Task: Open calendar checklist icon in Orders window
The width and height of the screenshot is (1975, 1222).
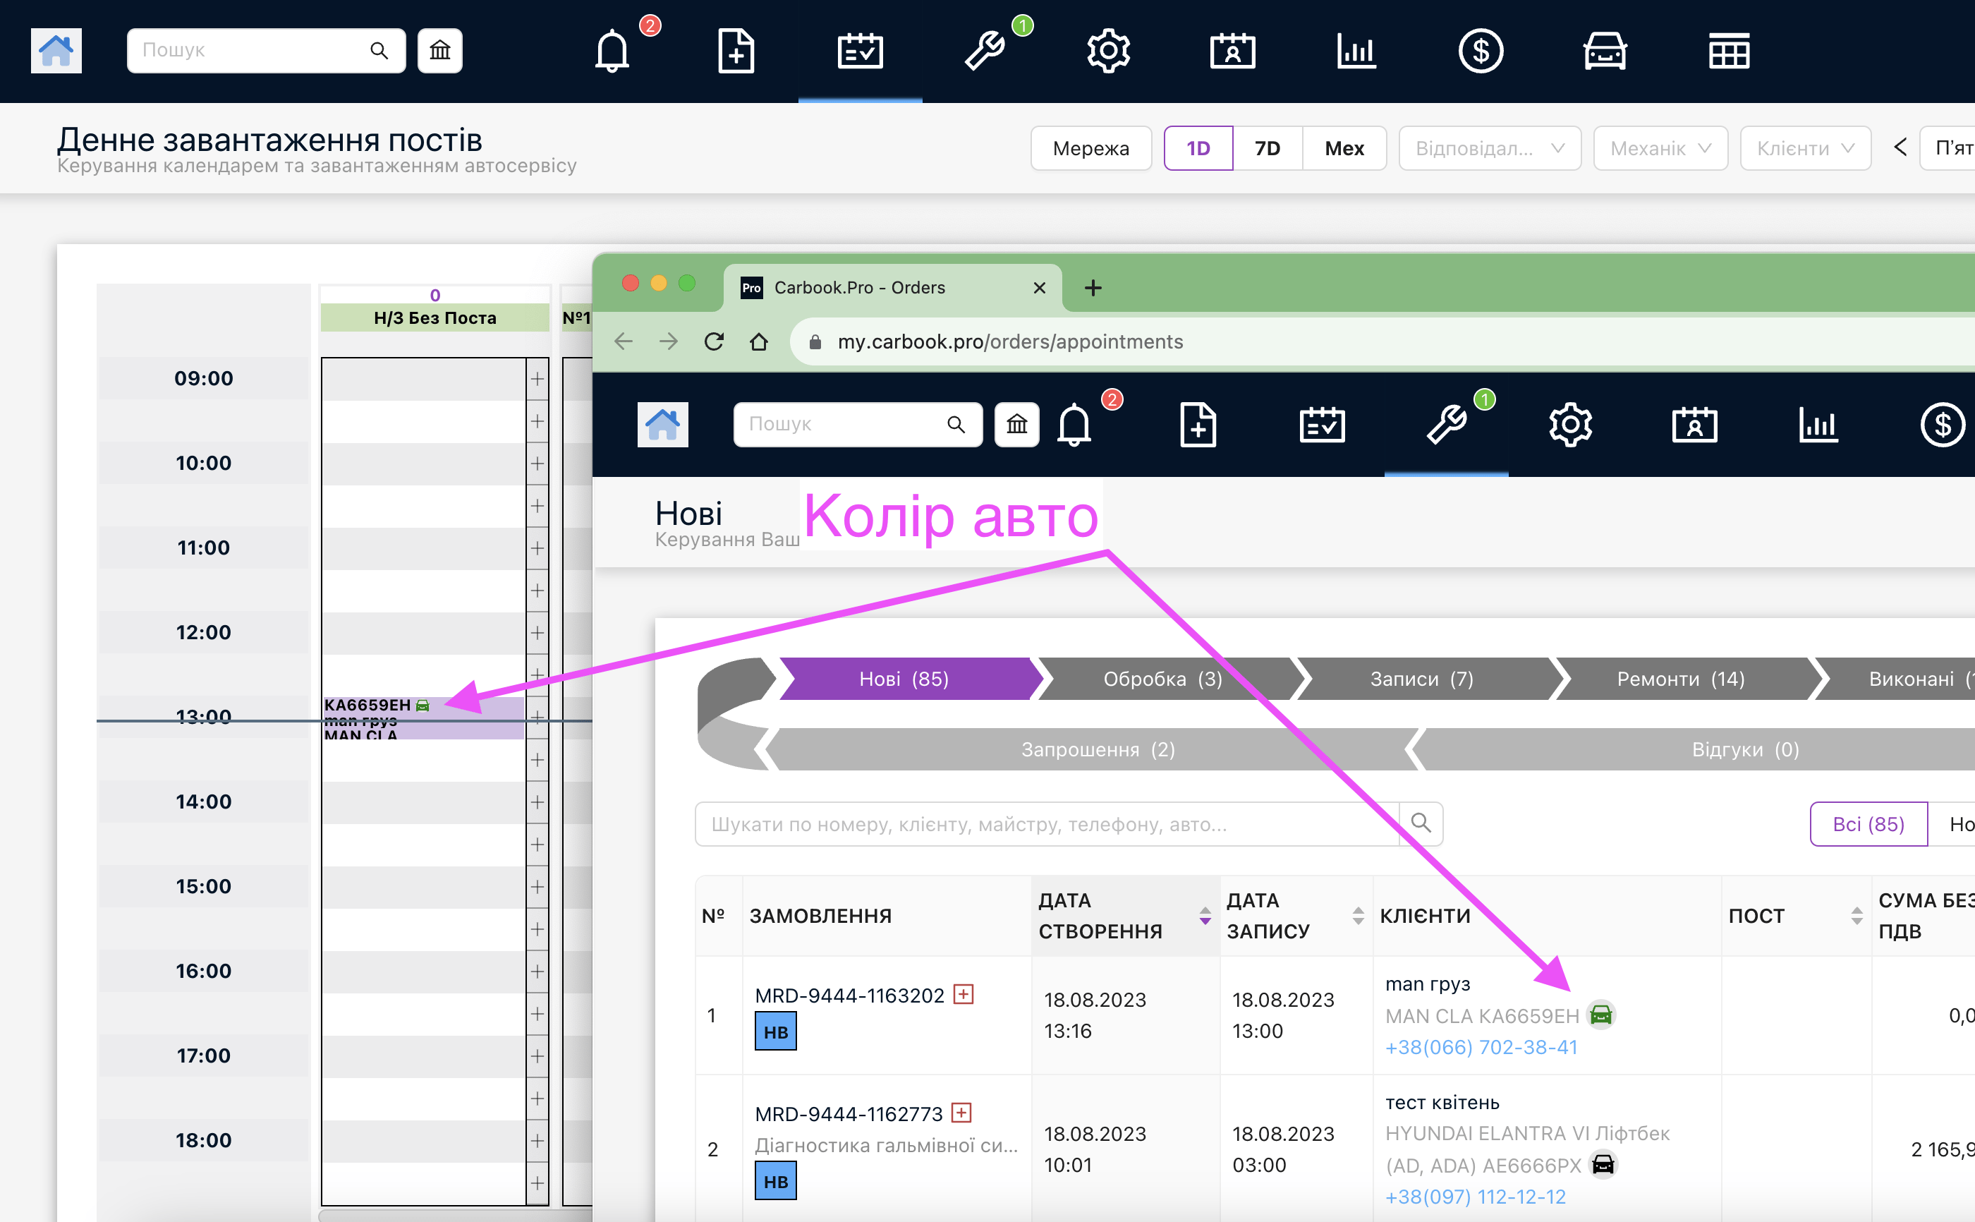Action: point(1322,424)
